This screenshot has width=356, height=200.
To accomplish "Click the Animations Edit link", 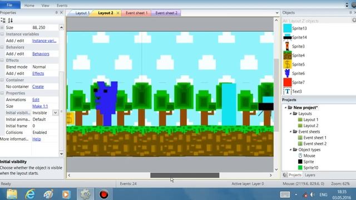I will pos(36,100).
